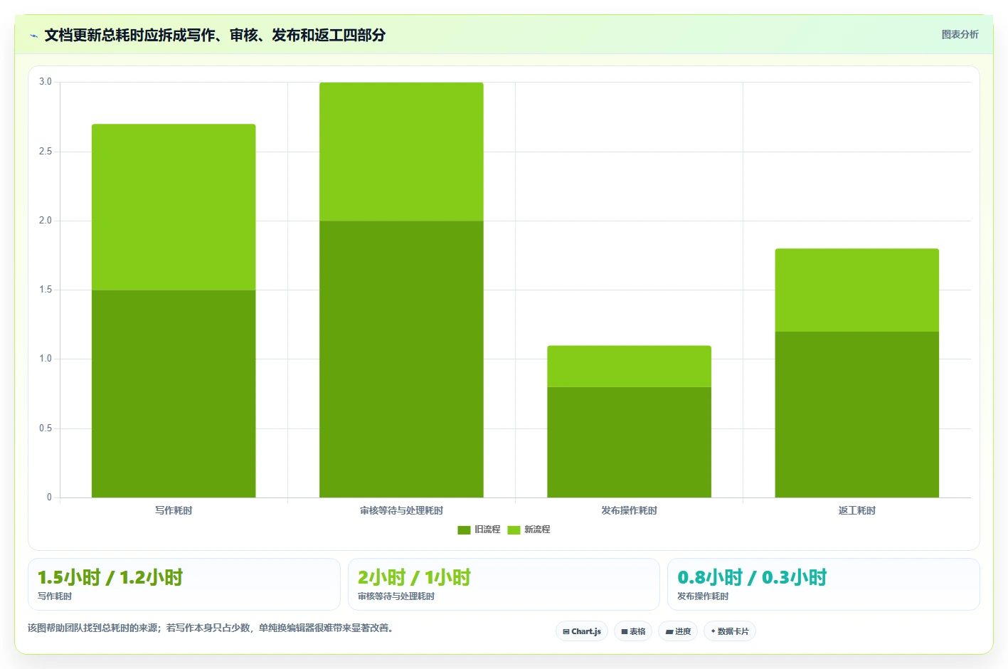1008x669 pixels.
Task: Click the dark green 旧流程 bar for 发布操作耗时
Action: click(629, 442)
